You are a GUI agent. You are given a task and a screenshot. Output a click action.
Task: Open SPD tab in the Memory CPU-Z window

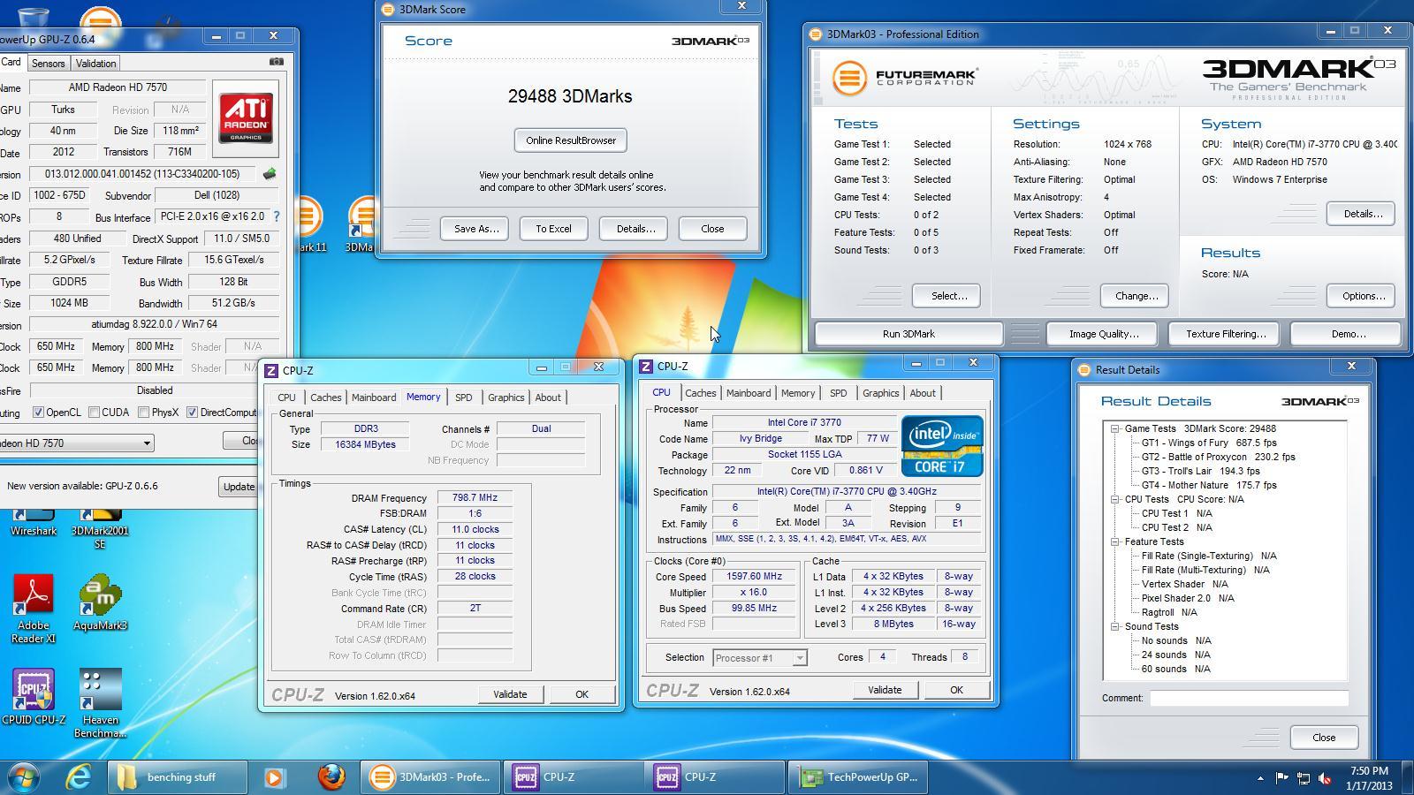(x=463, y=397)
